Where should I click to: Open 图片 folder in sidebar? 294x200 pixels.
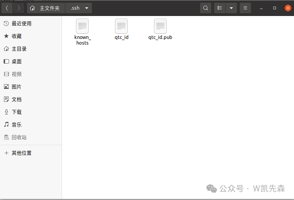(x=17, y=87)
